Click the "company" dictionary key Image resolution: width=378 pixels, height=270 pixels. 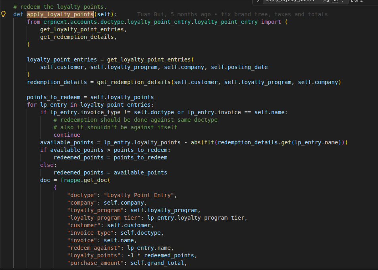82,203
